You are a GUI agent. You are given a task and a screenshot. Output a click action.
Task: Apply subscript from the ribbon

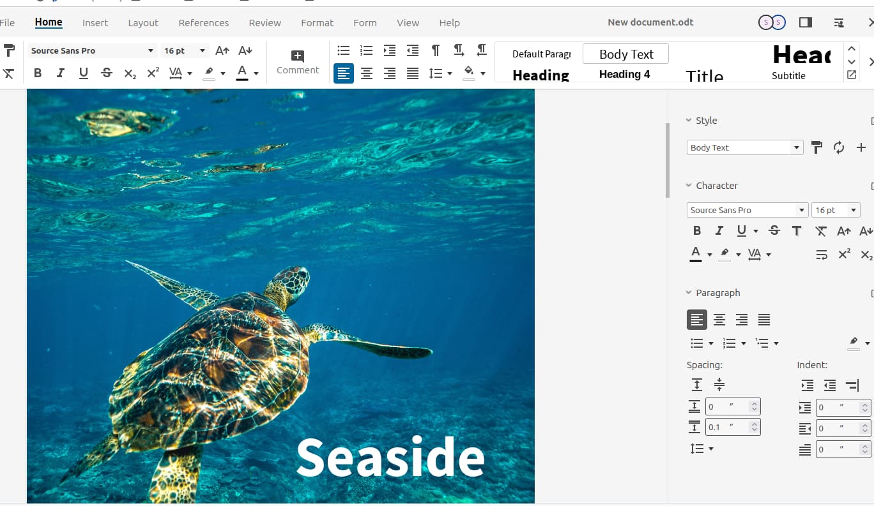coord(130,73)
